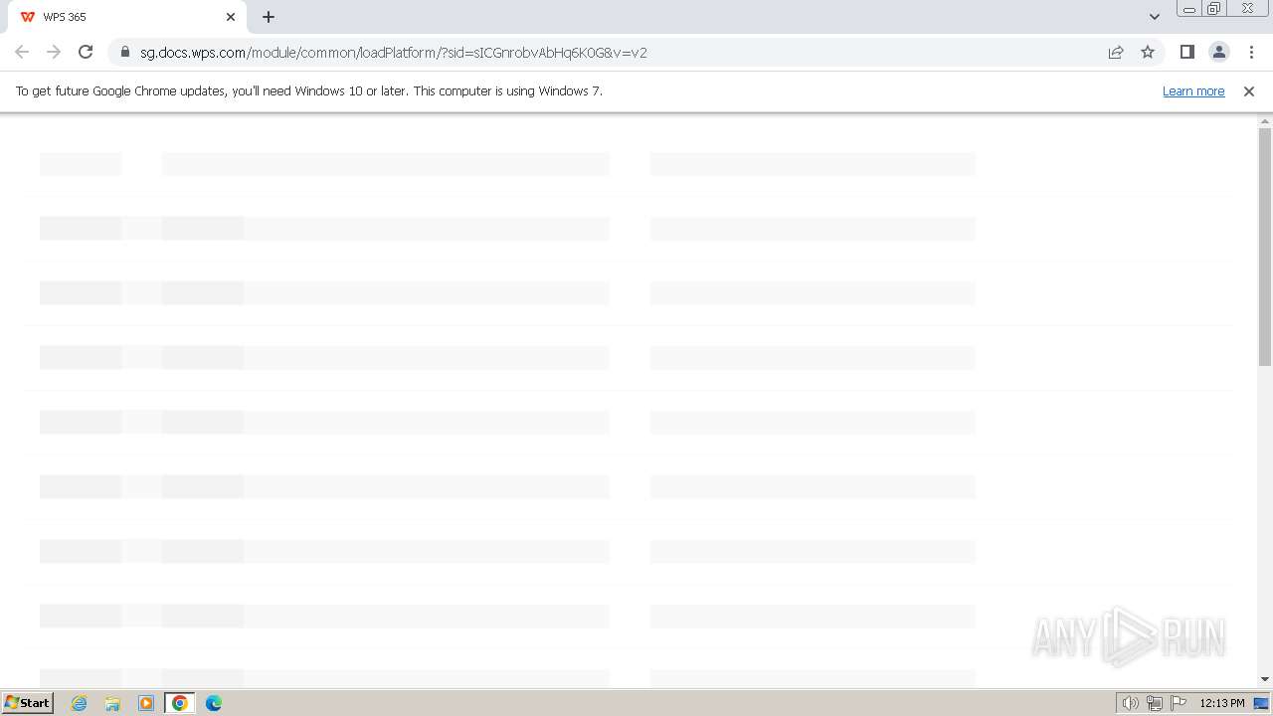Open volume control in system tray
This screenshot has width=1273, height=716.
[x=1131, y=703]
